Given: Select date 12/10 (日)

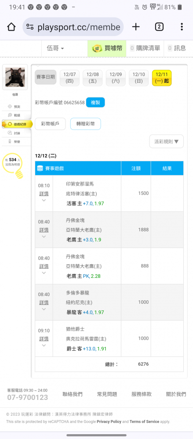Looking at the screenshot, I should (x=138, y=78).
